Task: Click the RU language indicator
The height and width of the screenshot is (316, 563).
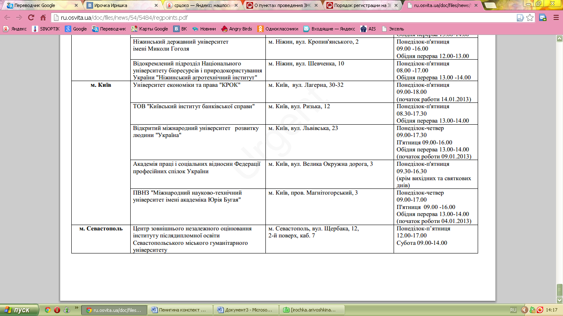Action: coord(513,310)
